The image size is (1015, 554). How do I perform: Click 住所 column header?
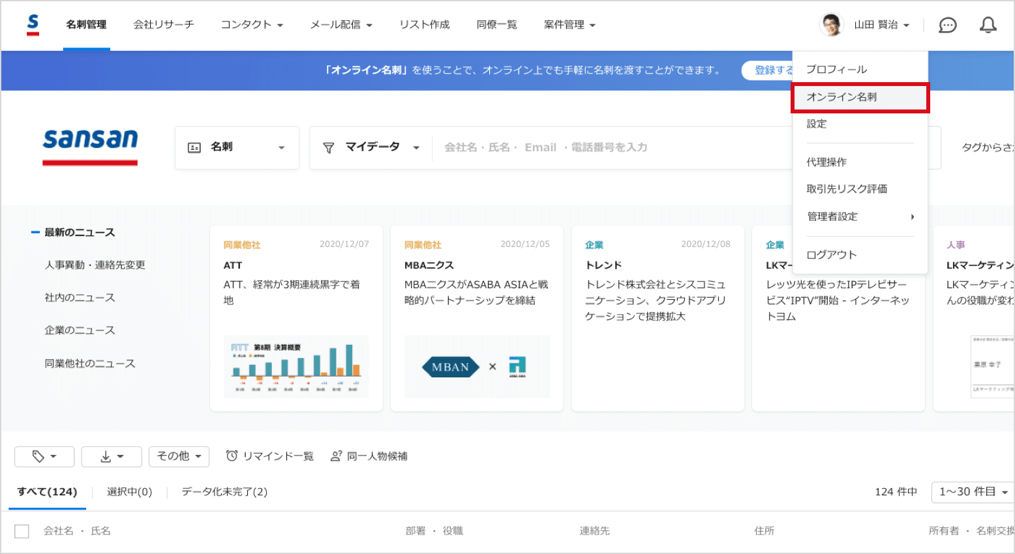[x=765, y=531]
